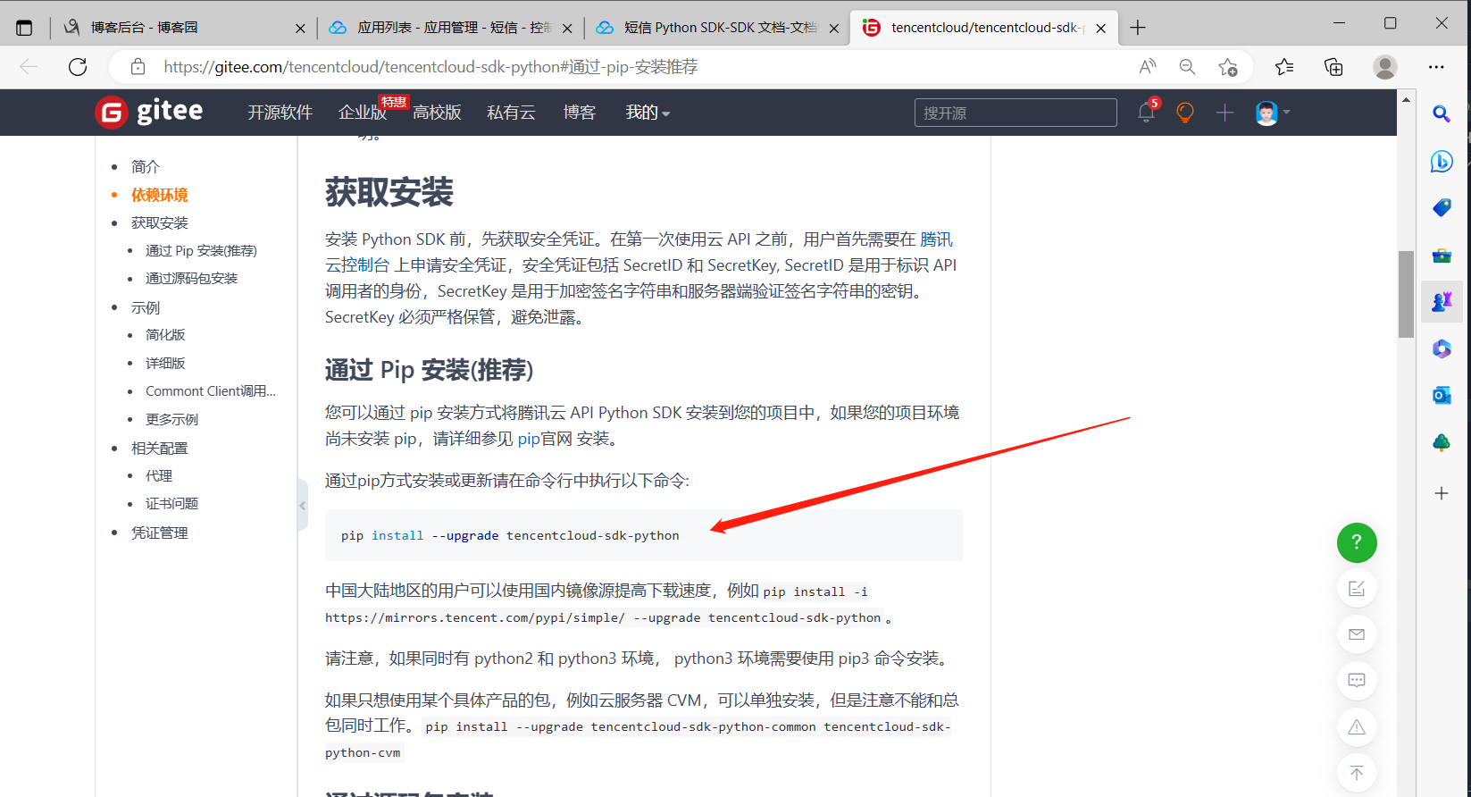Open 高校版 in the Gitee navbar
The image size is (1471, 797).
pos(437,113)
